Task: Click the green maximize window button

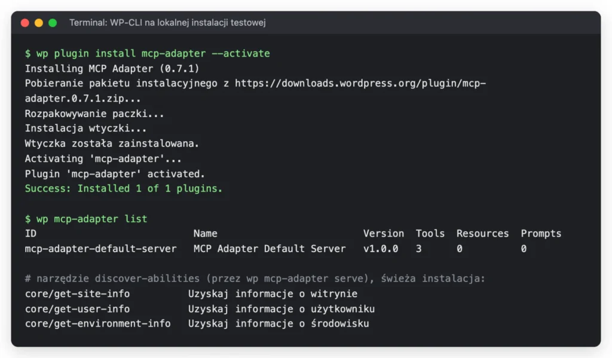Action: click(53, 23)
